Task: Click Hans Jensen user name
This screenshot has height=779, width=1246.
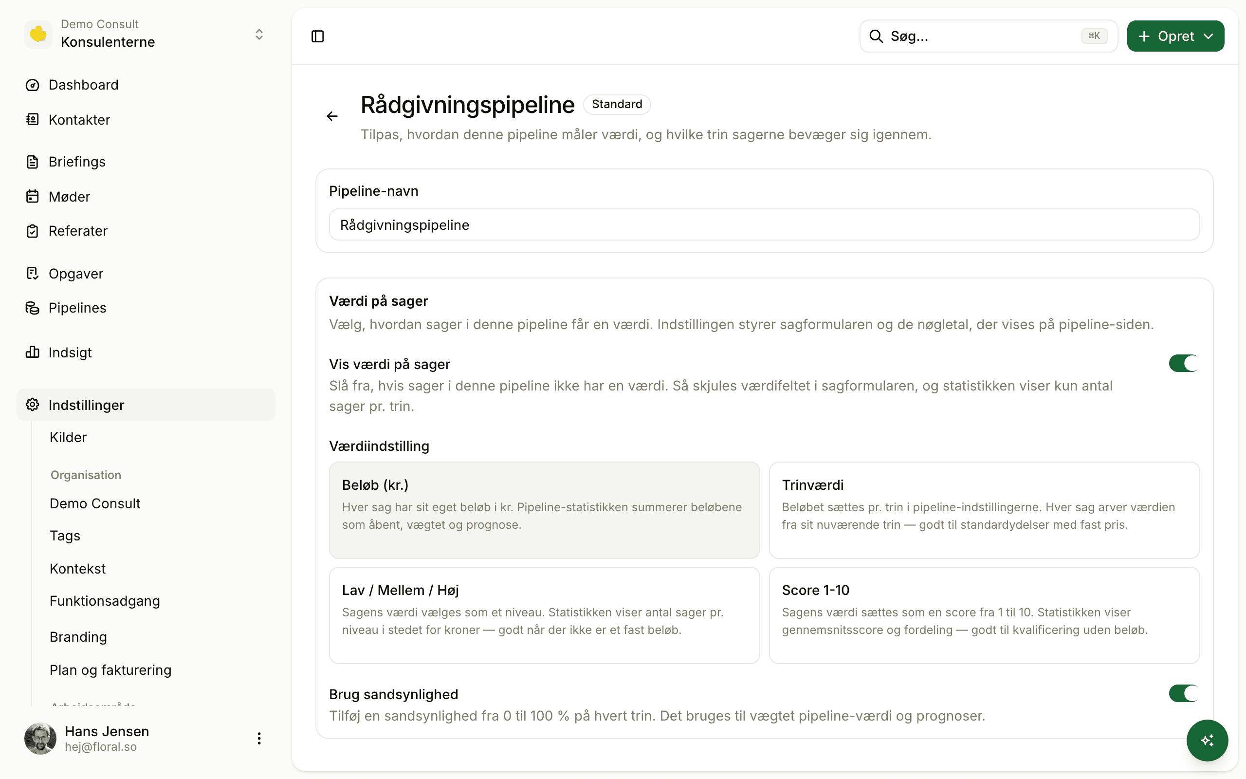Action: pyautogui.click(x=107, y=731)
